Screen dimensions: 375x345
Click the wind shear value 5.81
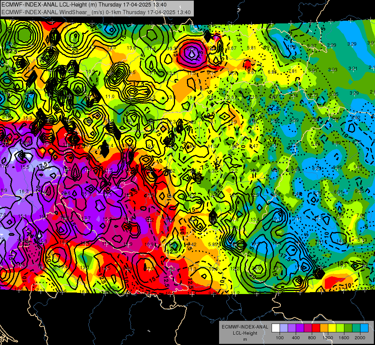[251, 48]
